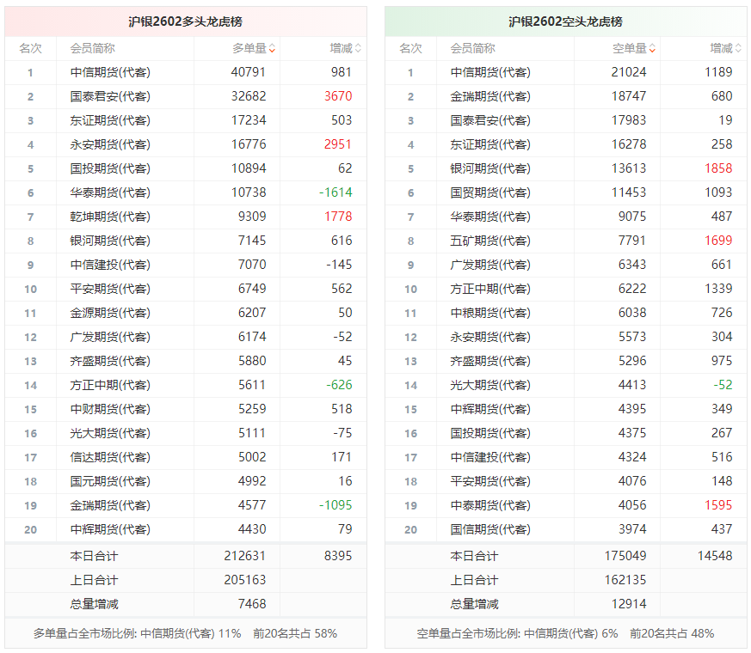Viewport: 751px width, 653px height.
Task: Click the 沪银2602多头龙虎榜 title
Action: click(185, 21)
